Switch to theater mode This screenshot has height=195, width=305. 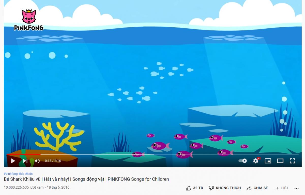click(x=280, y=161)
